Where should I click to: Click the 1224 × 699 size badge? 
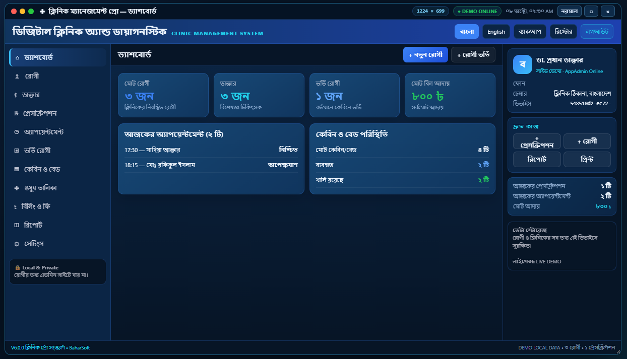(x=430, y=11)
